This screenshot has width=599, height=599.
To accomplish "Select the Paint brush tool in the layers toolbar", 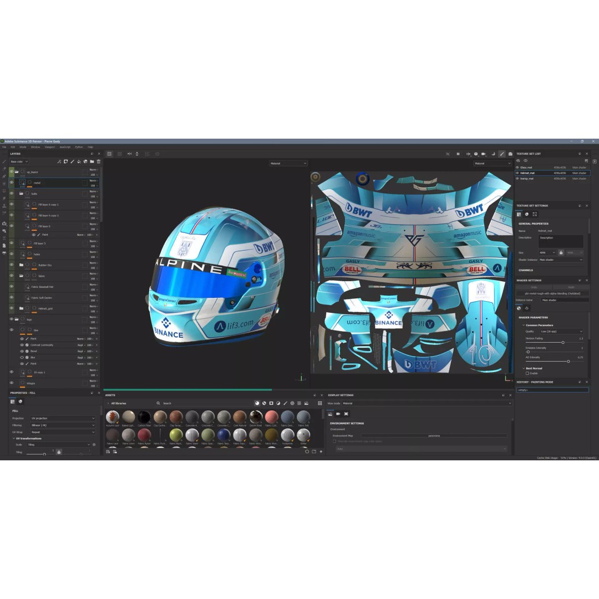I will coord(72,161).
